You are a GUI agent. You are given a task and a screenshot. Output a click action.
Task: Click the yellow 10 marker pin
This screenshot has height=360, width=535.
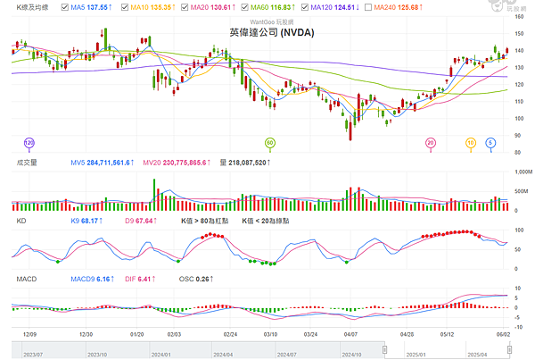click(x=471, y=143)
